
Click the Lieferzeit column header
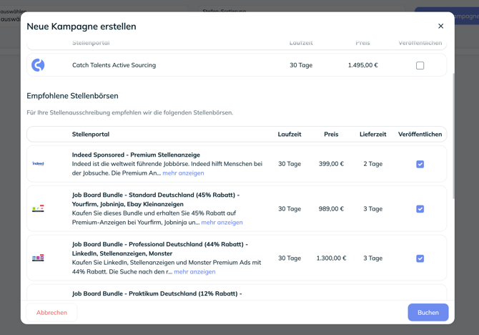(372, 135)
